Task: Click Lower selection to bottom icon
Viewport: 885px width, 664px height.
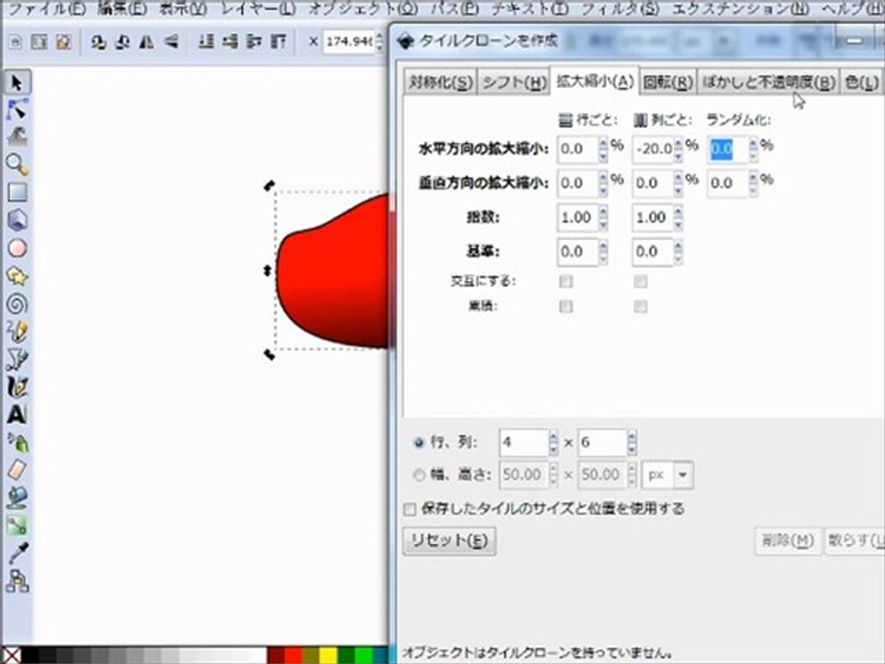Action: coord(206,41)
